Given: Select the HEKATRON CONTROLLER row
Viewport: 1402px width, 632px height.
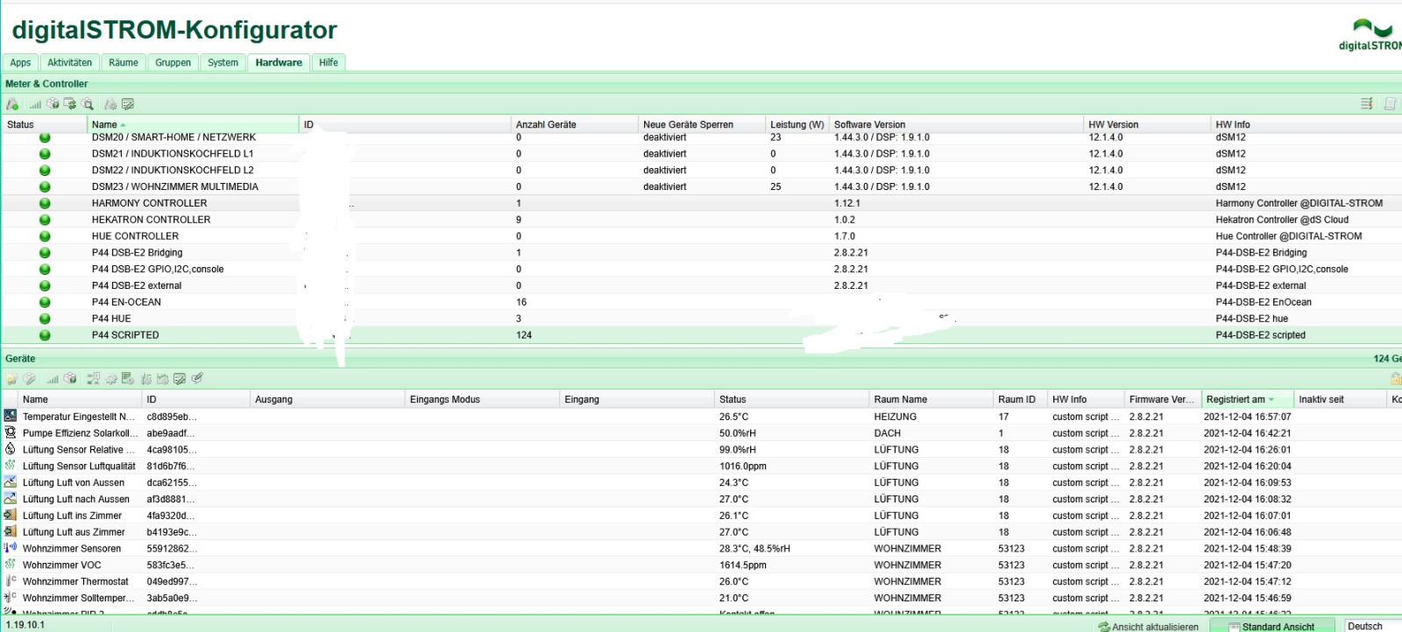Looking at the screenshot, I should [x=701, y=220].
